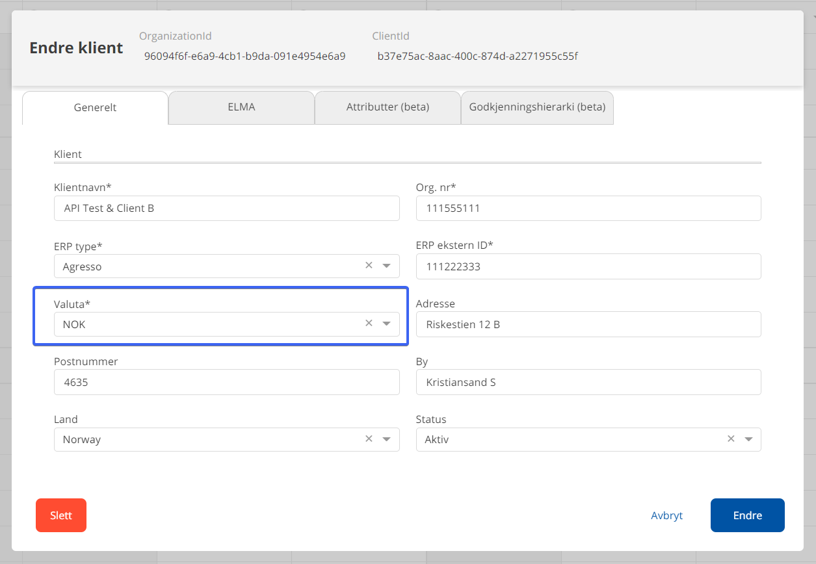This screenshot has height=564, width=816.
Task: Clear the Valuta NOK selection X icon
Action: (x=369, y=323)
